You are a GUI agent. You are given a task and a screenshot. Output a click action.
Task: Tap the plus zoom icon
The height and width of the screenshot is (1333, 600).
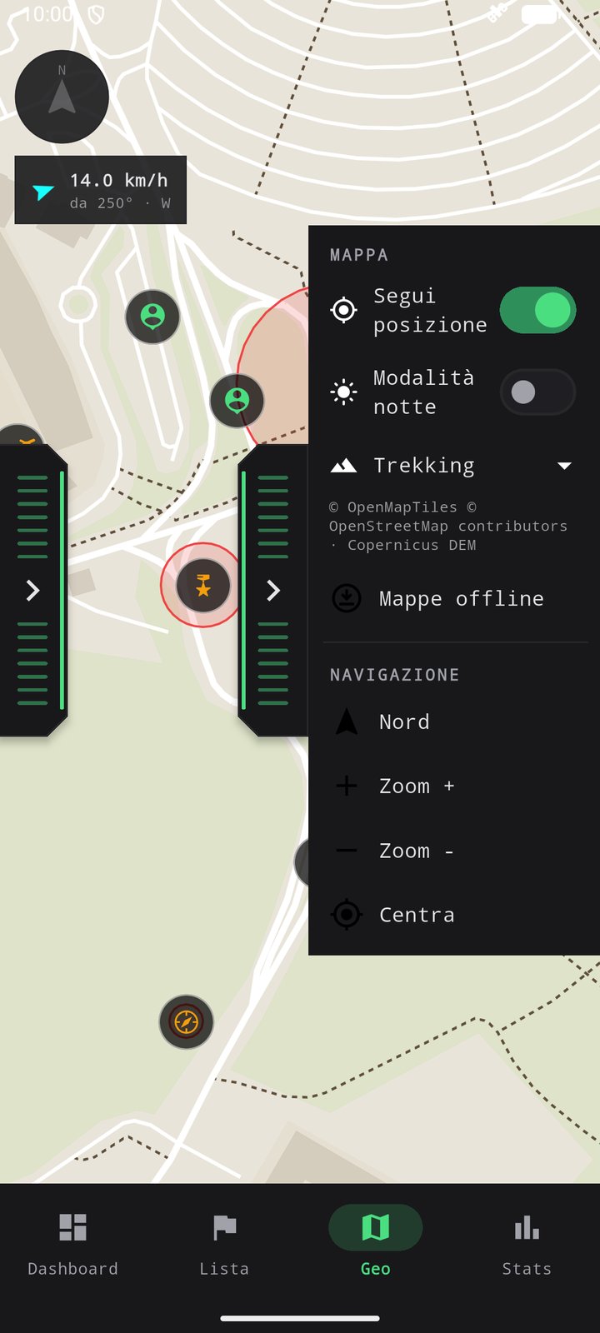pos(347,786)
